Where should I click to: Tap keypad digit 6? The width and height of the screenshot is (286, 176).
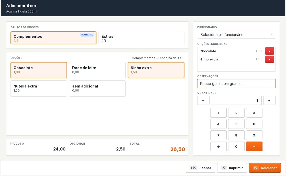(x=254, y=124)
